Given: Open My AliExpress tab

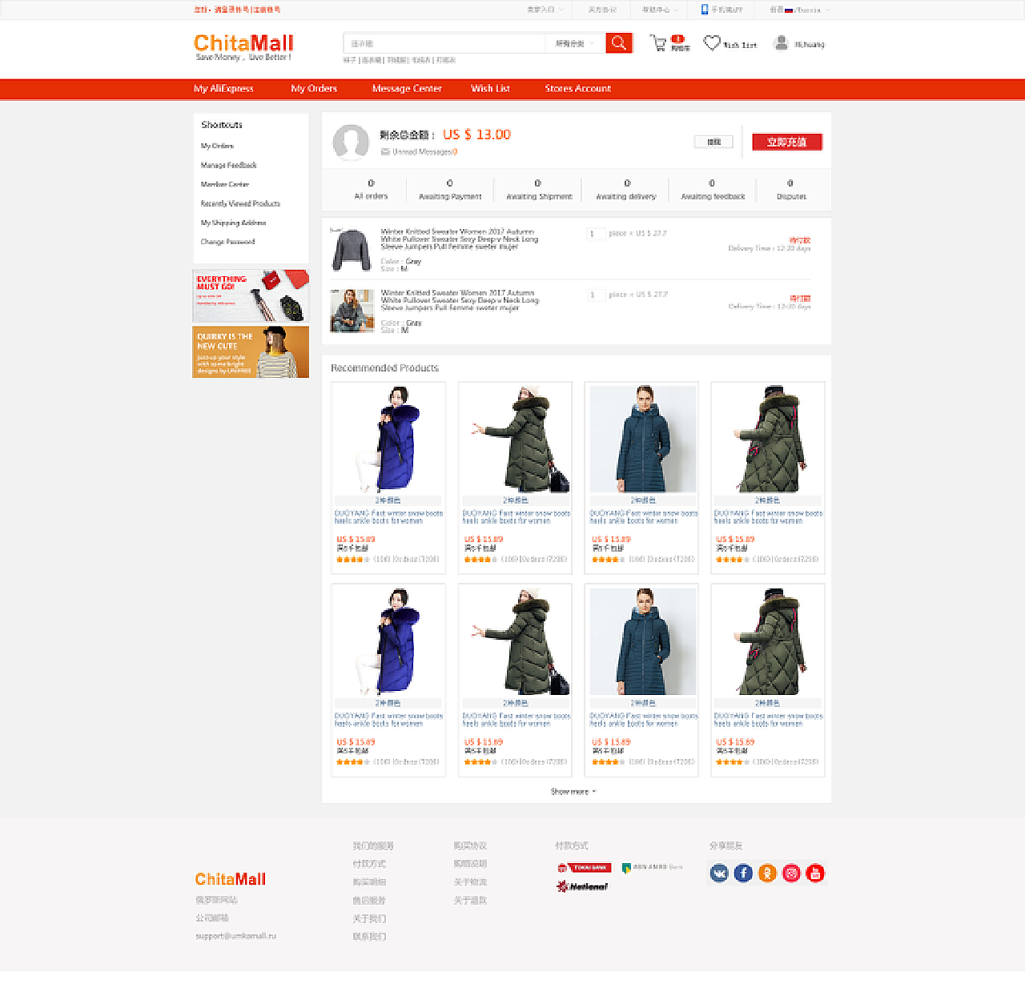Looking at the screenshot, I should pyautogui.click(x=223, y=89).
